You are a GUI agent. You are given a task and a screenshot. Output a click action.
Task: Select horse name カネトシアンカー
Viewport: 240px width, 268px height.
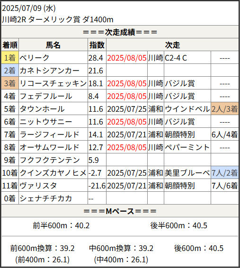click(50, 71)
